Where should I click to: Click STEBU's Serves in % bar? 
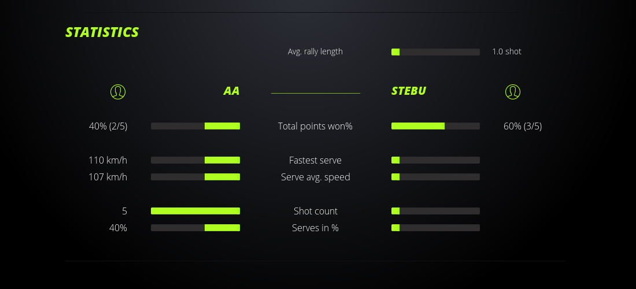click(435, 228)
